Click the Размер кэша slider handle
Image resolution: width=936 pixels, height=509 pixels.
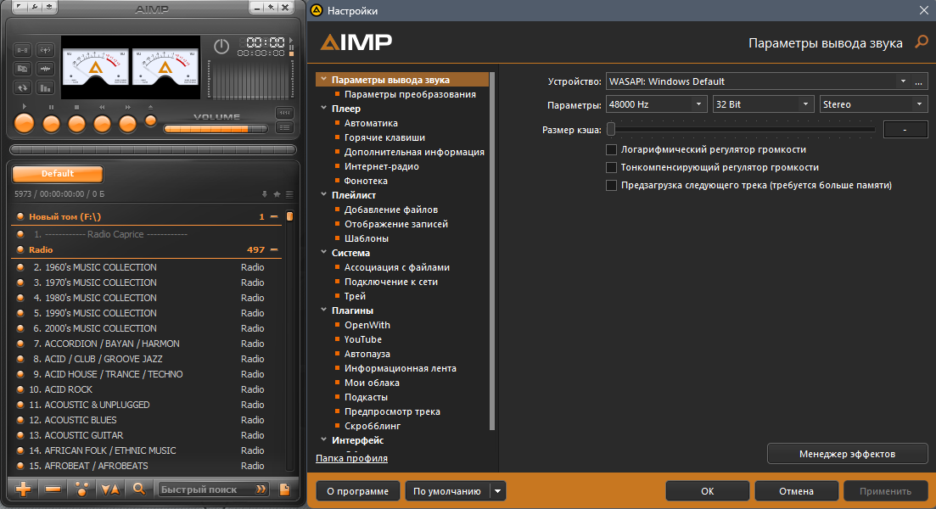pyautogui.click(x=611, y=129)
